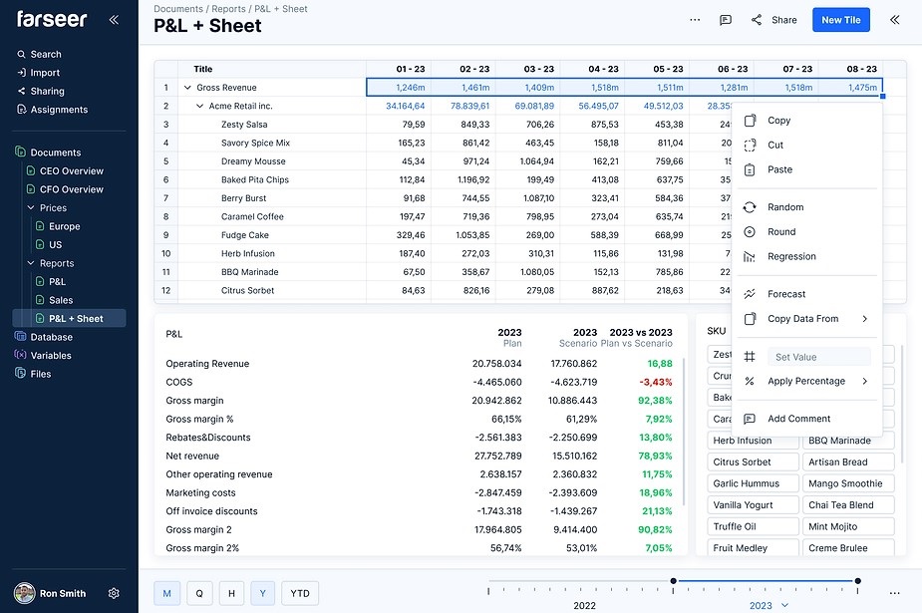
Task: Open the CEO Overview document
Action: pyautogui.click(x=65, y=171)
